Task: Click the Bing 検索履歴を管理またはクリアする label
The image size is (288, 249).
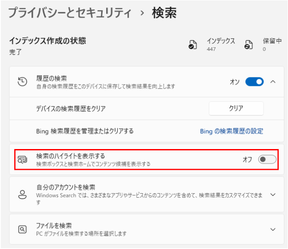Action: tap(85, 131)
